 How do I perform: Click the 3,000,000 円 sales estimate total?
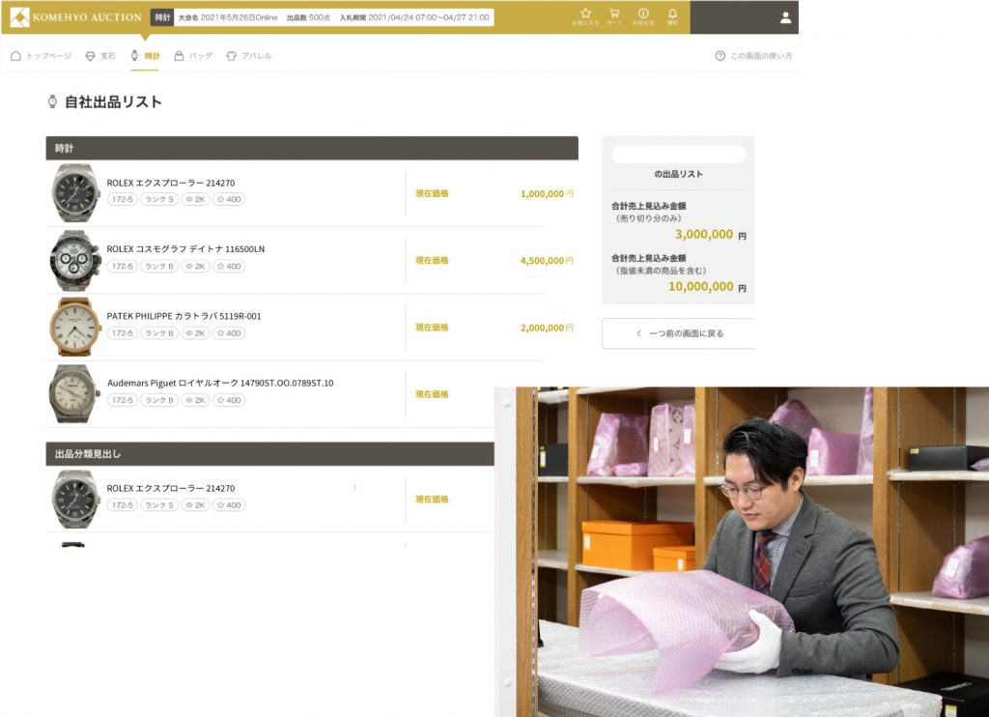point(710,235)
